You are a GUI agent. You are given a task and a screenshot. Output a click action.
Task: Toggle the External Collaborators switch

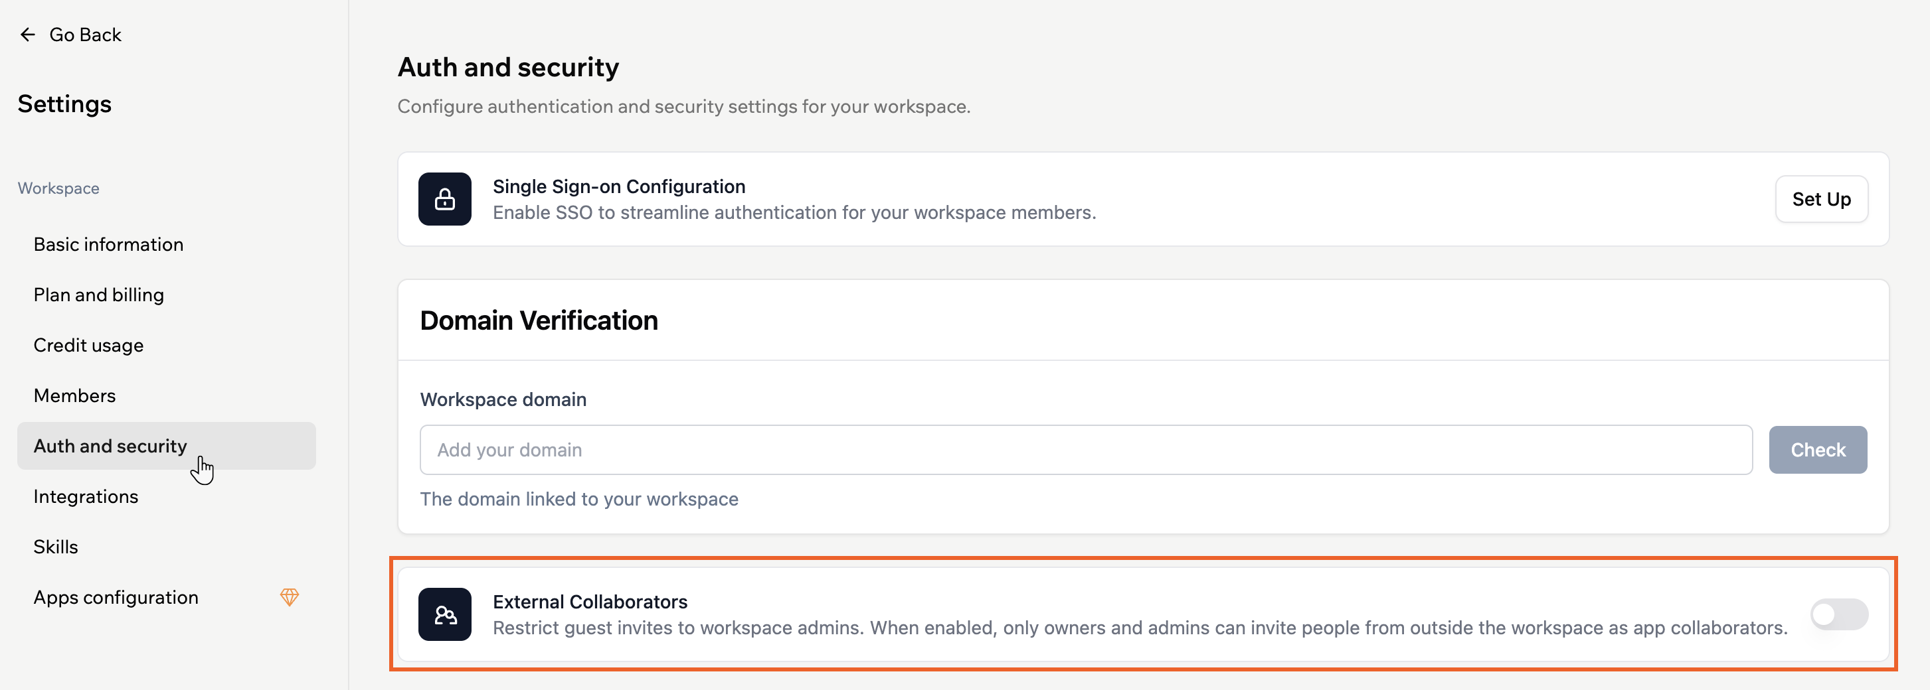[1839, 614]
